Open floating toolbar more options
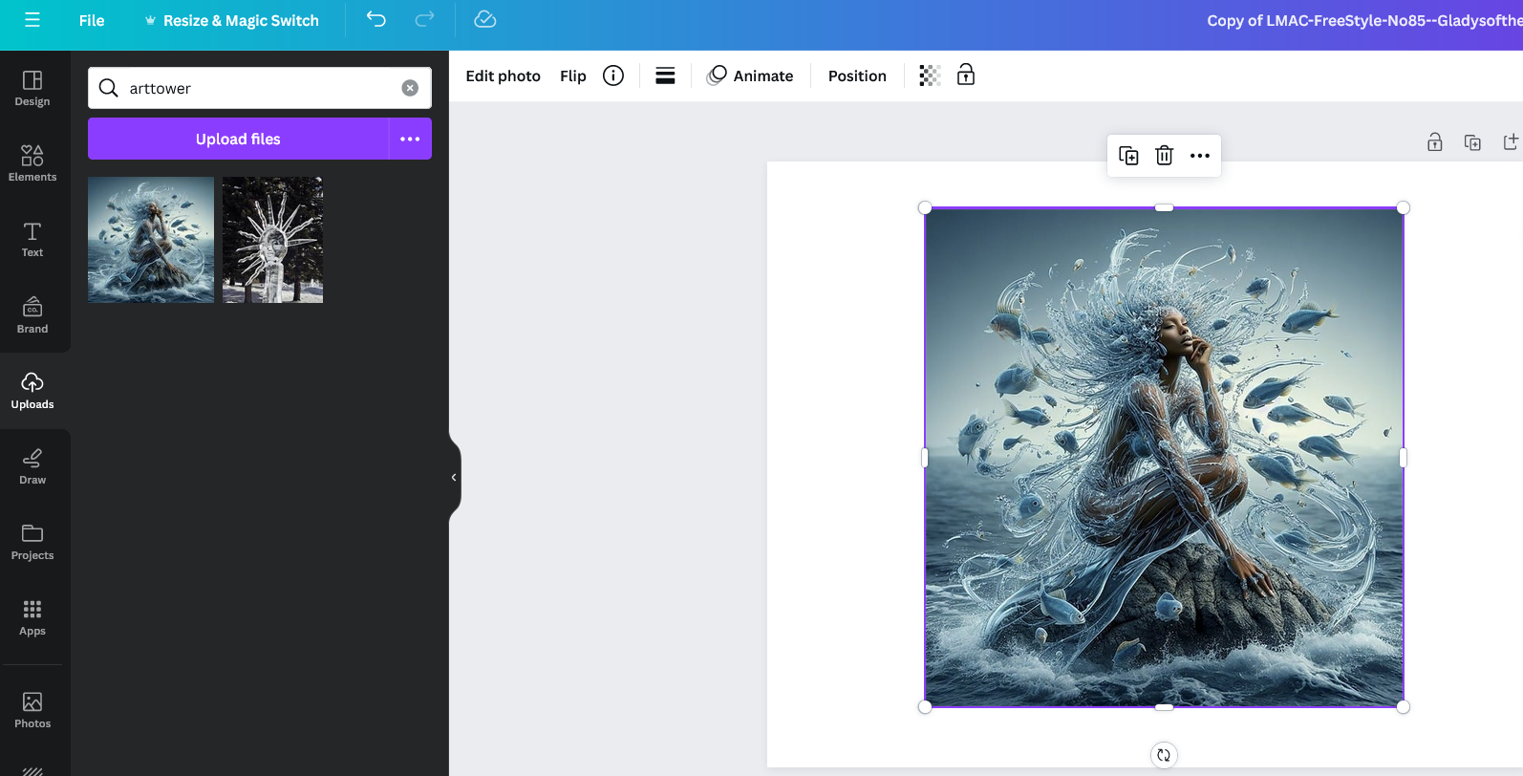This screenshot has width=1523, height=776. [x=1200, y=156]
